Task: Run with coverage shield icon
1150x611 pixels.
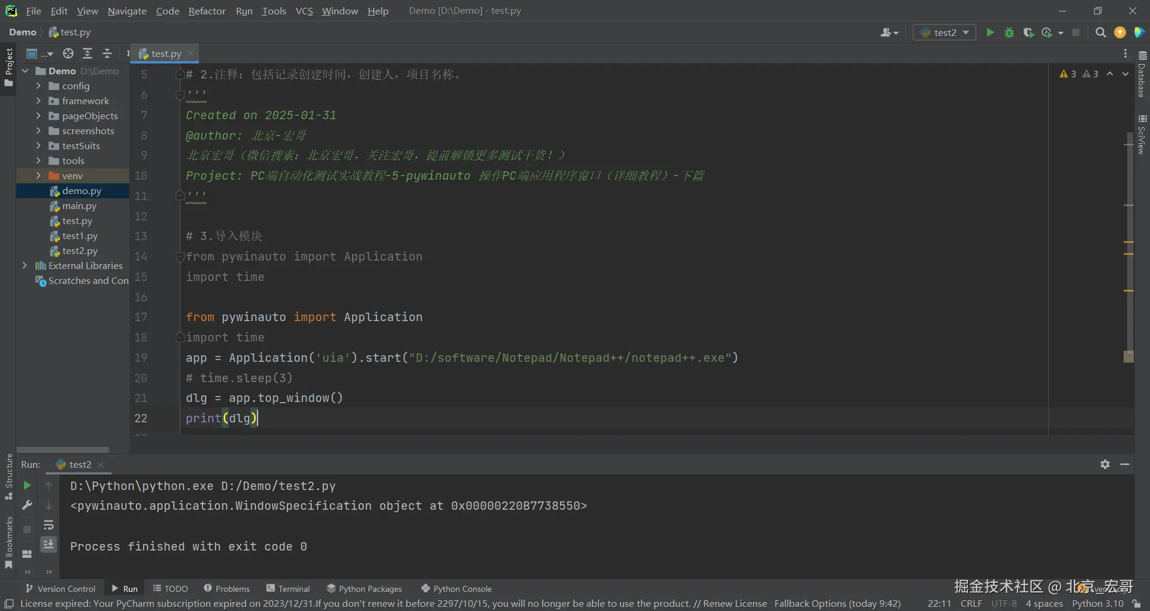Action: [1028, 32]
